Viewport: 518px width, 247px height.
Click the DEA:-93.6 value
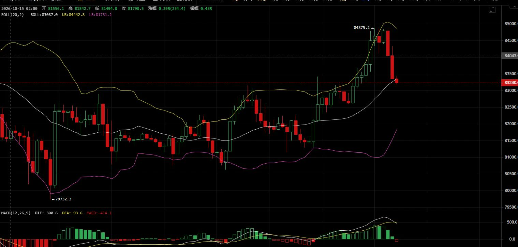click(72, 213)
